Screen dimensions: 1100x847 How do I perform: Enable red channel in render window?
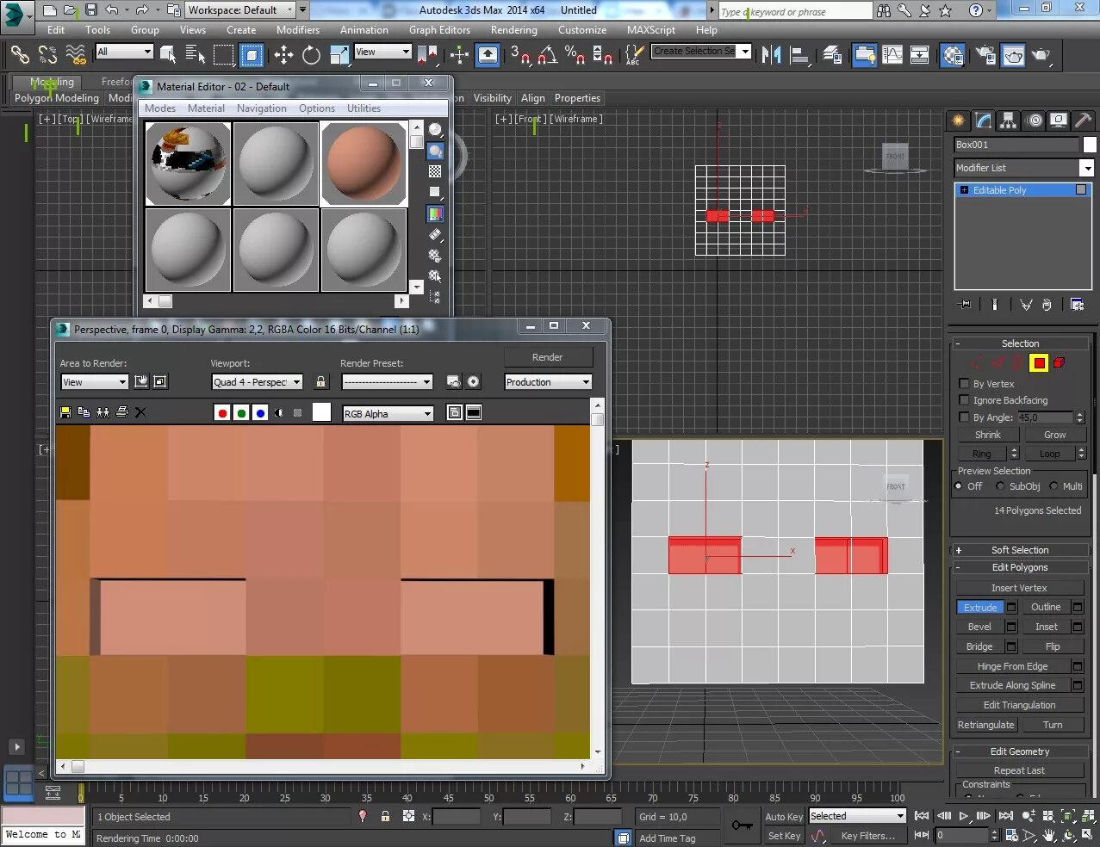(222, 413)
